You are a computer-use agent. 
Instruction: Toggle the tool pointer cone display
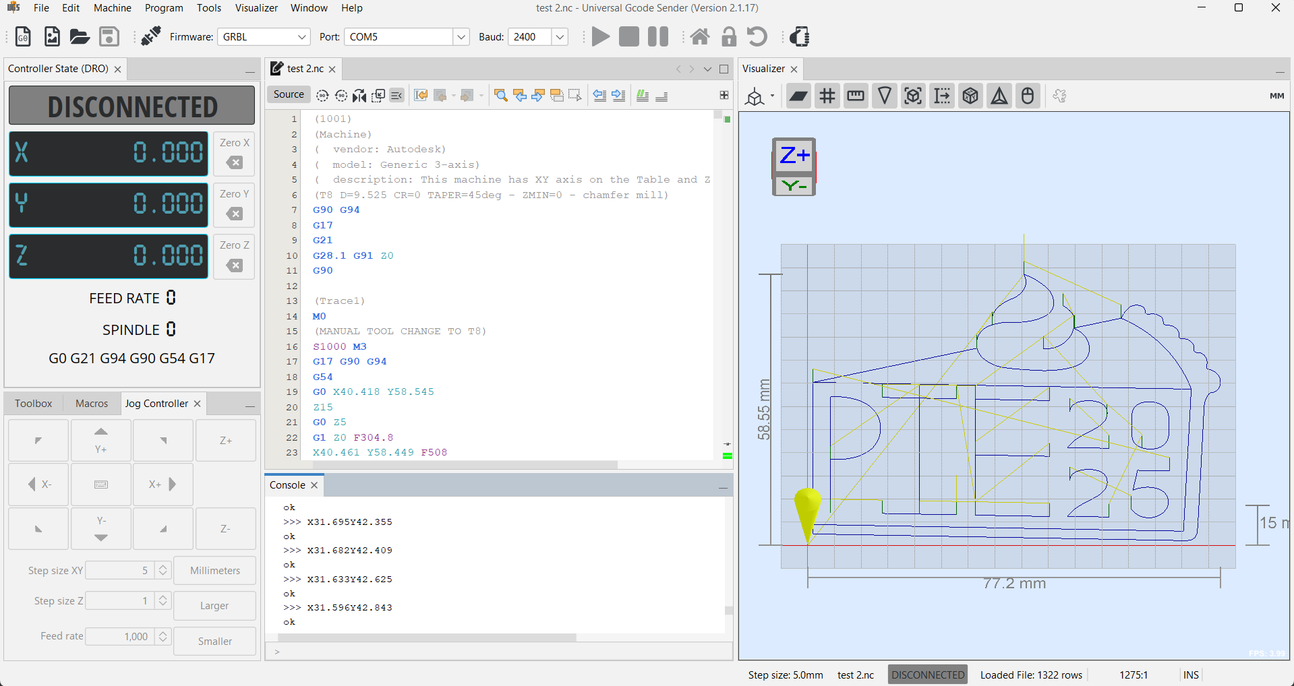(884, 96)
